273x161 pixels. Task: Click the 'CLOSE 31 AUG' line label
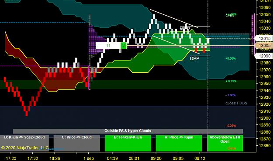click(236, 104)
